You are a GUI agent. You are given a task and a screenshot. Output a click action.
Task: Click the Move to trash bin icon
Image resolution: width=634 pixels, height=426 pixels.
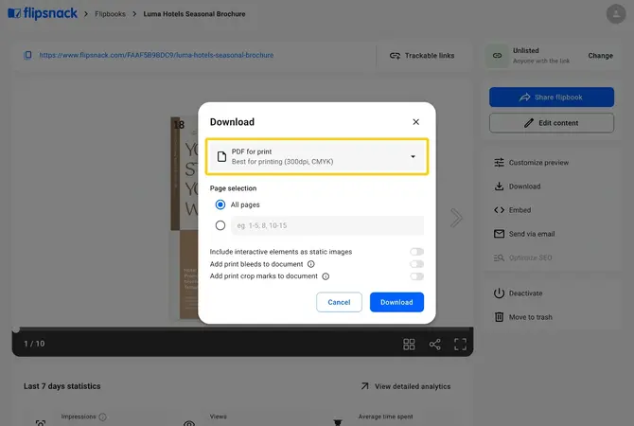(x=499, y=317)
